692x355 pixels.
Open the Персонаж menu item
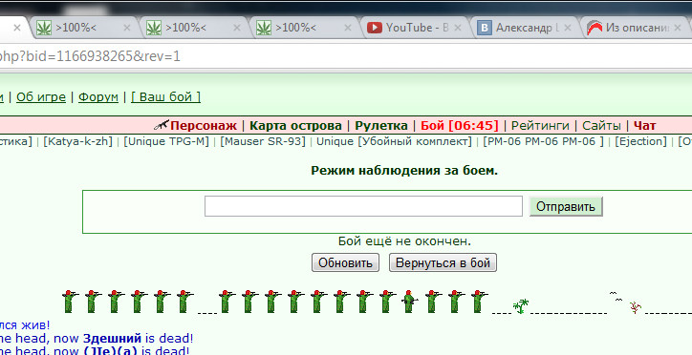click(x=204, y=126)
